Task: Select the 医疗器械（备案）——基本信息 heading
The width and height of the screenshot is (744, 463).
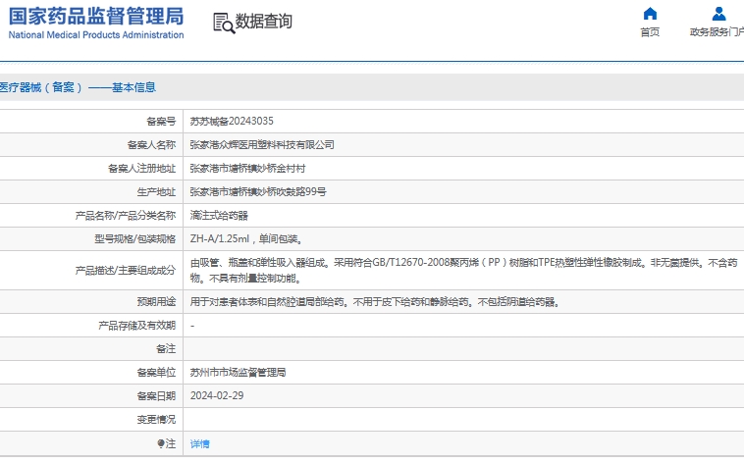Action: click(78, 87)
